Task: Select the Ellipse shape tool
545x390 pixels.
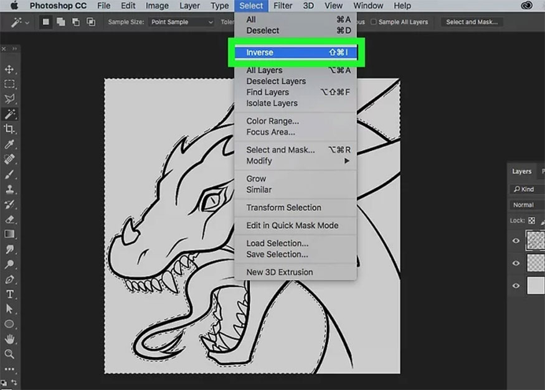Action: point(9,324)
